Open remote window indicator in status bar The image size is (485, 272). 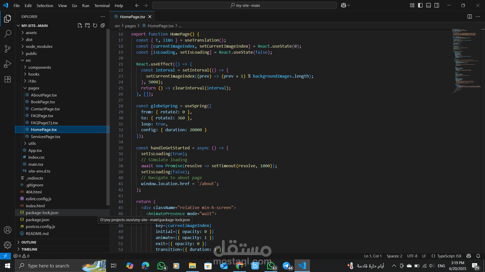pos(5,256)
